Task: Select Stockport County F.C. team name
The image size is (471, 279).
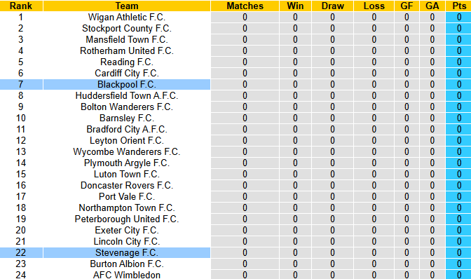Action: 127,28
